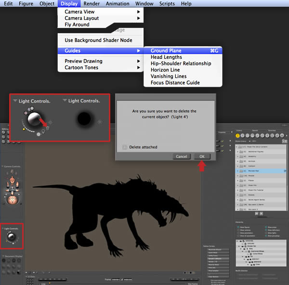Image resolution: width=289 pixels, height=285 pixels.
Task: Toggle Monster Rat eye in hierarchy
Action: (243, 246)
